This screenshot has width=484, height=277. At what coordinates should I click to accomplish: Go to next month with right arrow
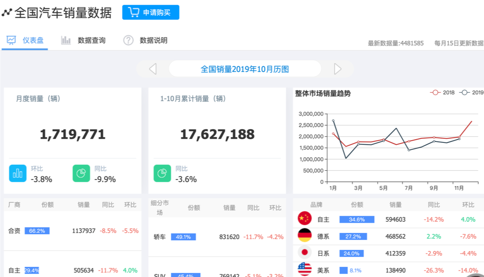click(337, 69)
